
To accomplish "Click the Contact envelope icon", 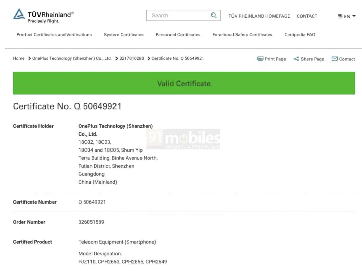I will pyautogui.click(x=334, y=59).
